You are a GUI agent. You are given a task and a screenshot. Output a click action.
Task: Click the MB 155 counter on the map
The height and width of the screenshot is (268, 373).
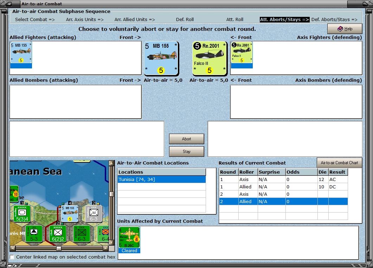tap(70, 213)
